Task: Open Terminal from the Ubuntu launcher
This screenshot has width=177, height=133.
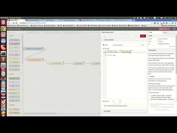Action: 3,53
